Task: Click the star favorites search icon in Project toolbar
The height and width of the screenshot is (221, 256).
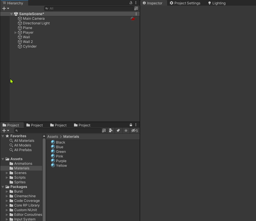Action: 126,131
